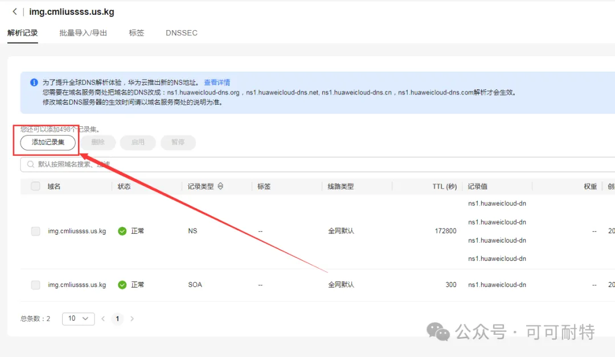
Task: Go to the previous page arrow
Action: [103, 319]
